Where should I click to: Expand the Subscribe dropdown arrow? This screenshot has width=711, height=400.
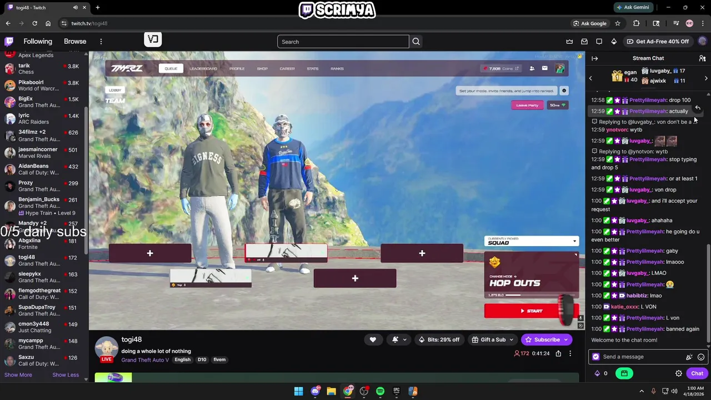point(566,339)
